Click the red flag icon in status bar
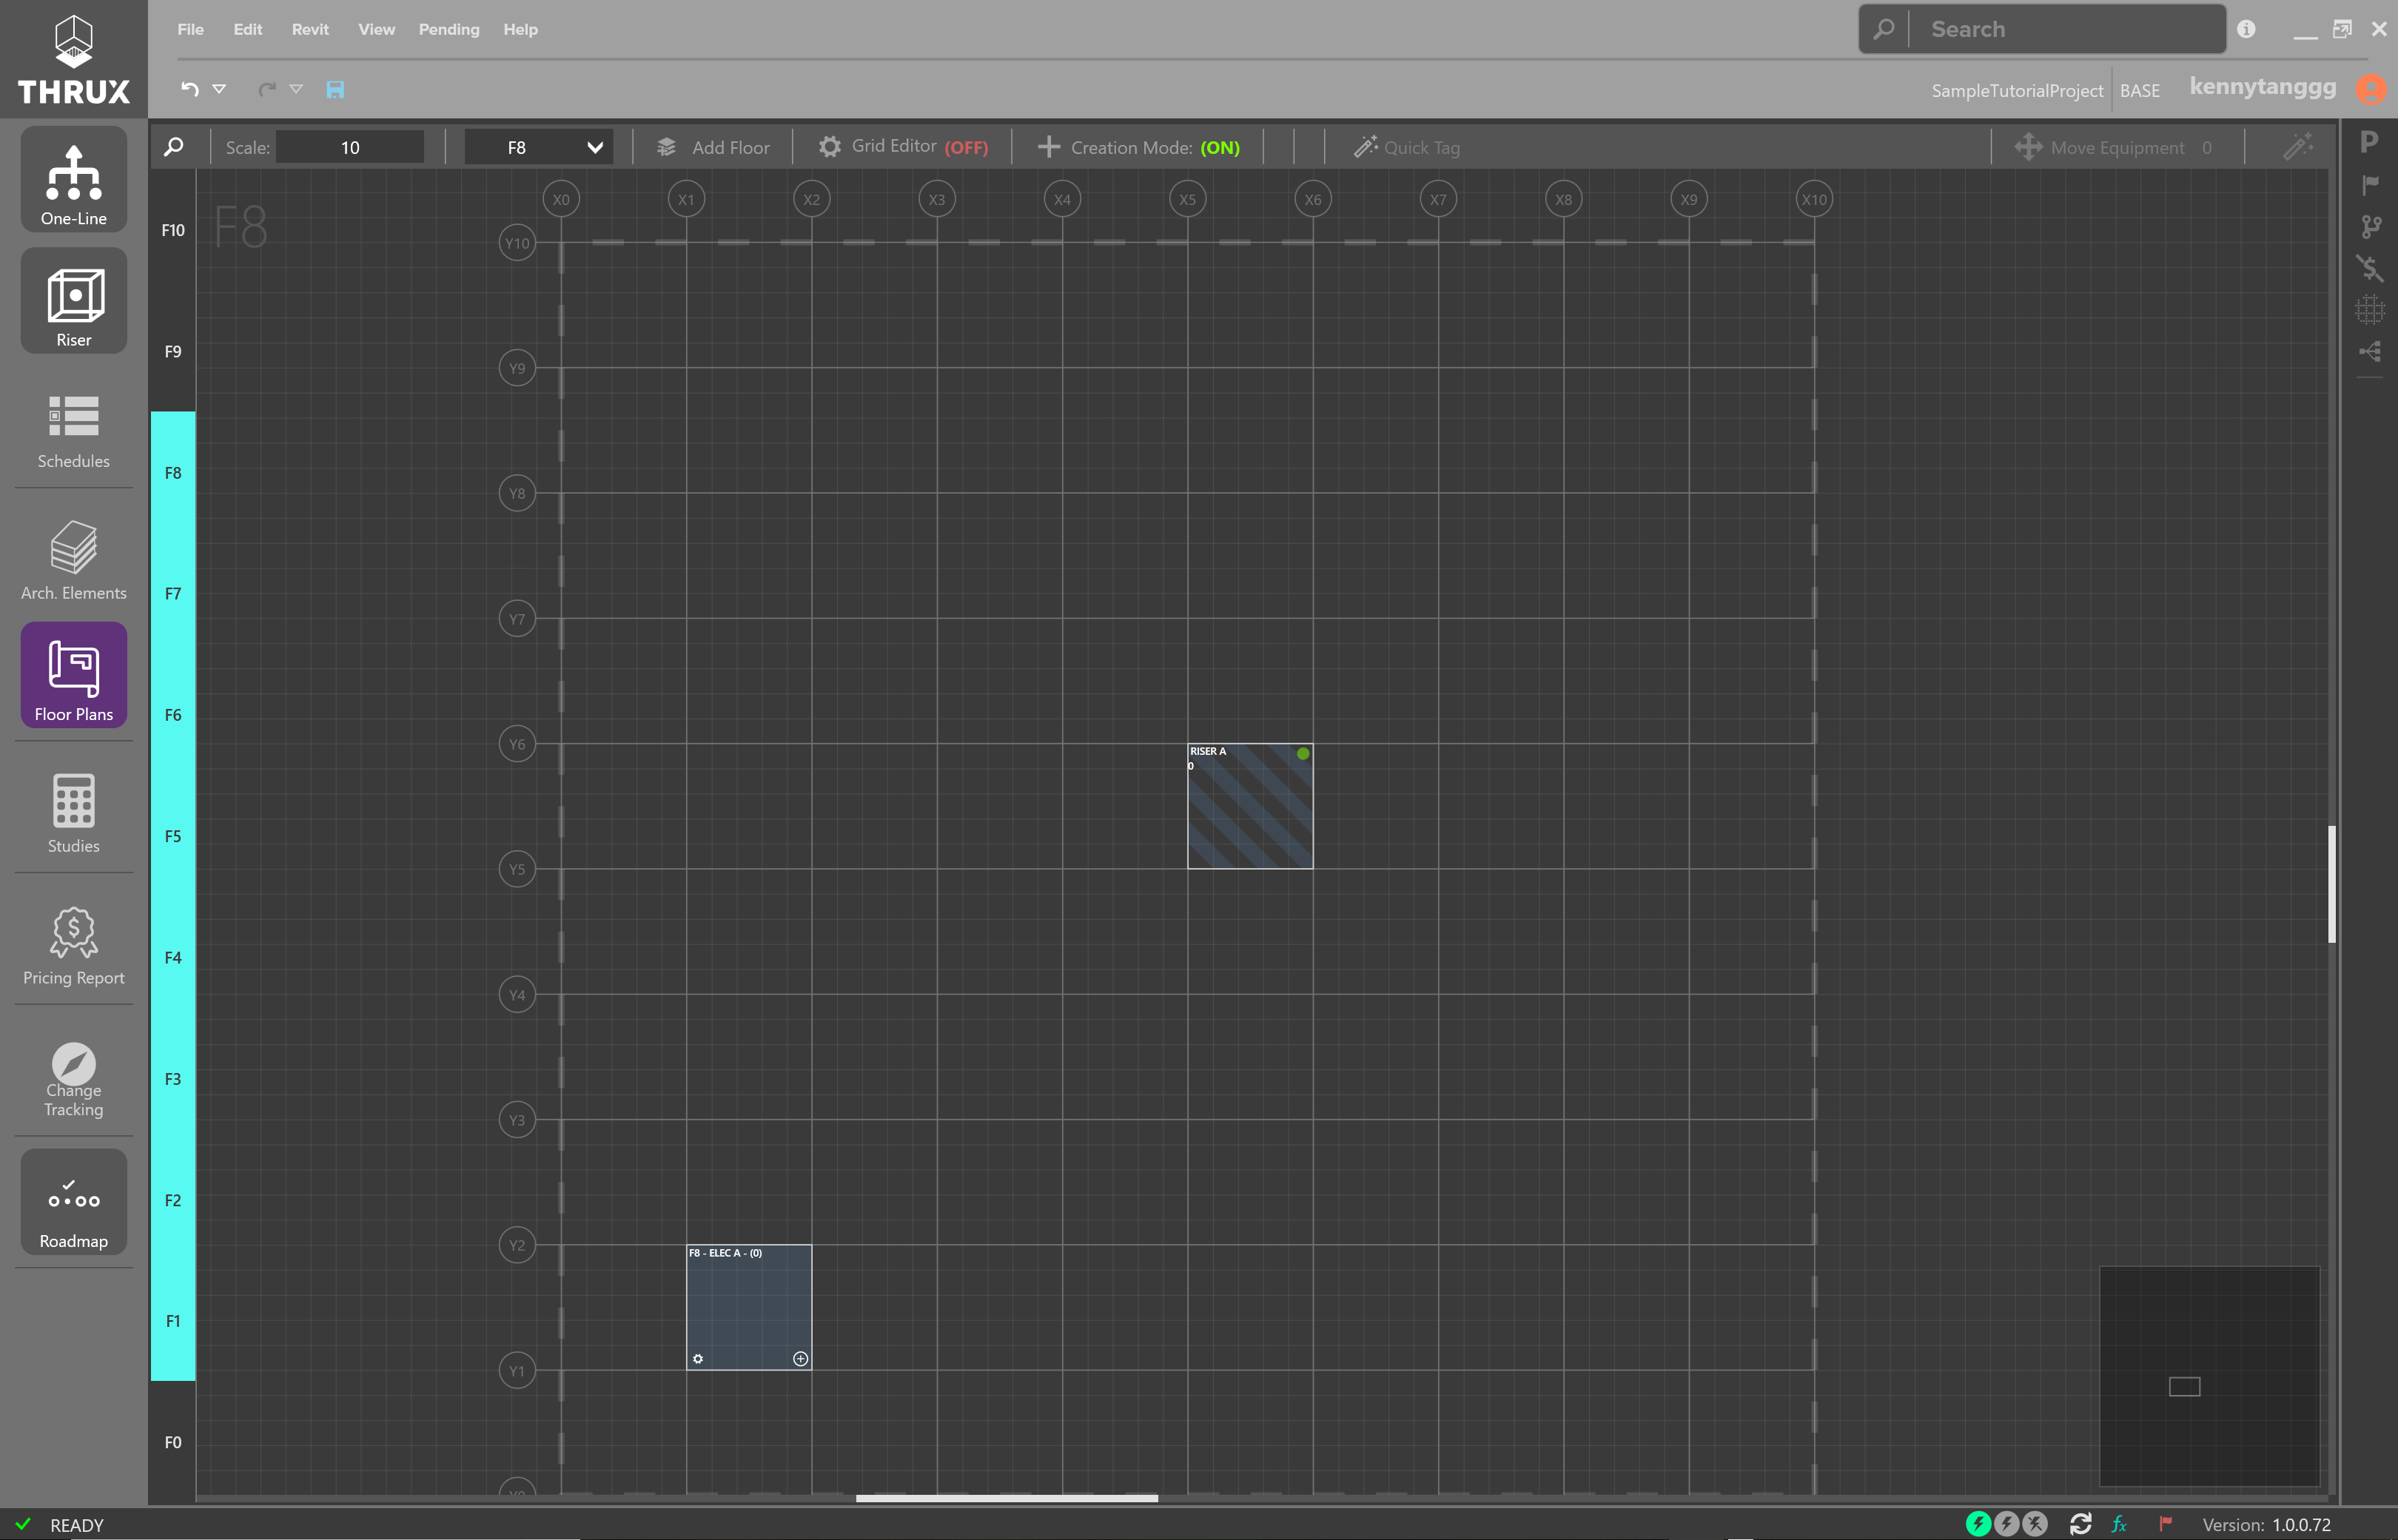Screen dimensions: 2398x1540 pos(2165,1524)
